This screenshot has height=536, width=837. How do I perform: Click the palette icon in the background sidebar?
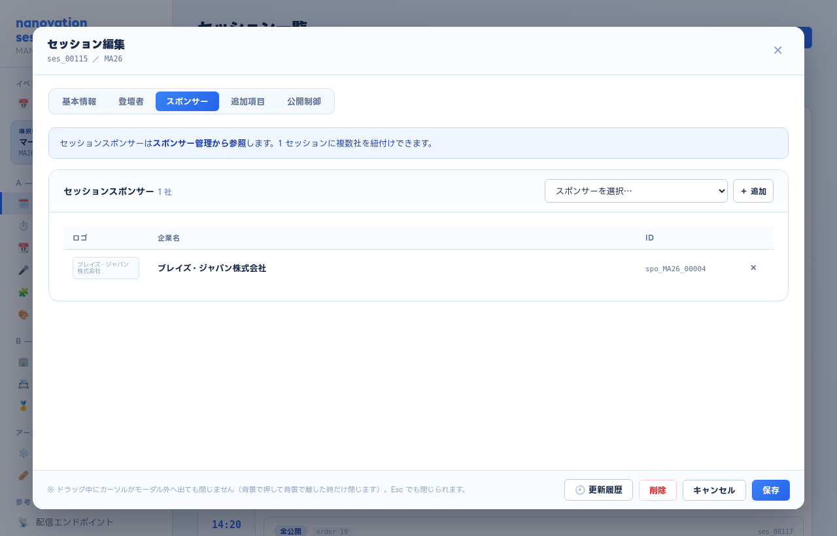tap(24, 314)
